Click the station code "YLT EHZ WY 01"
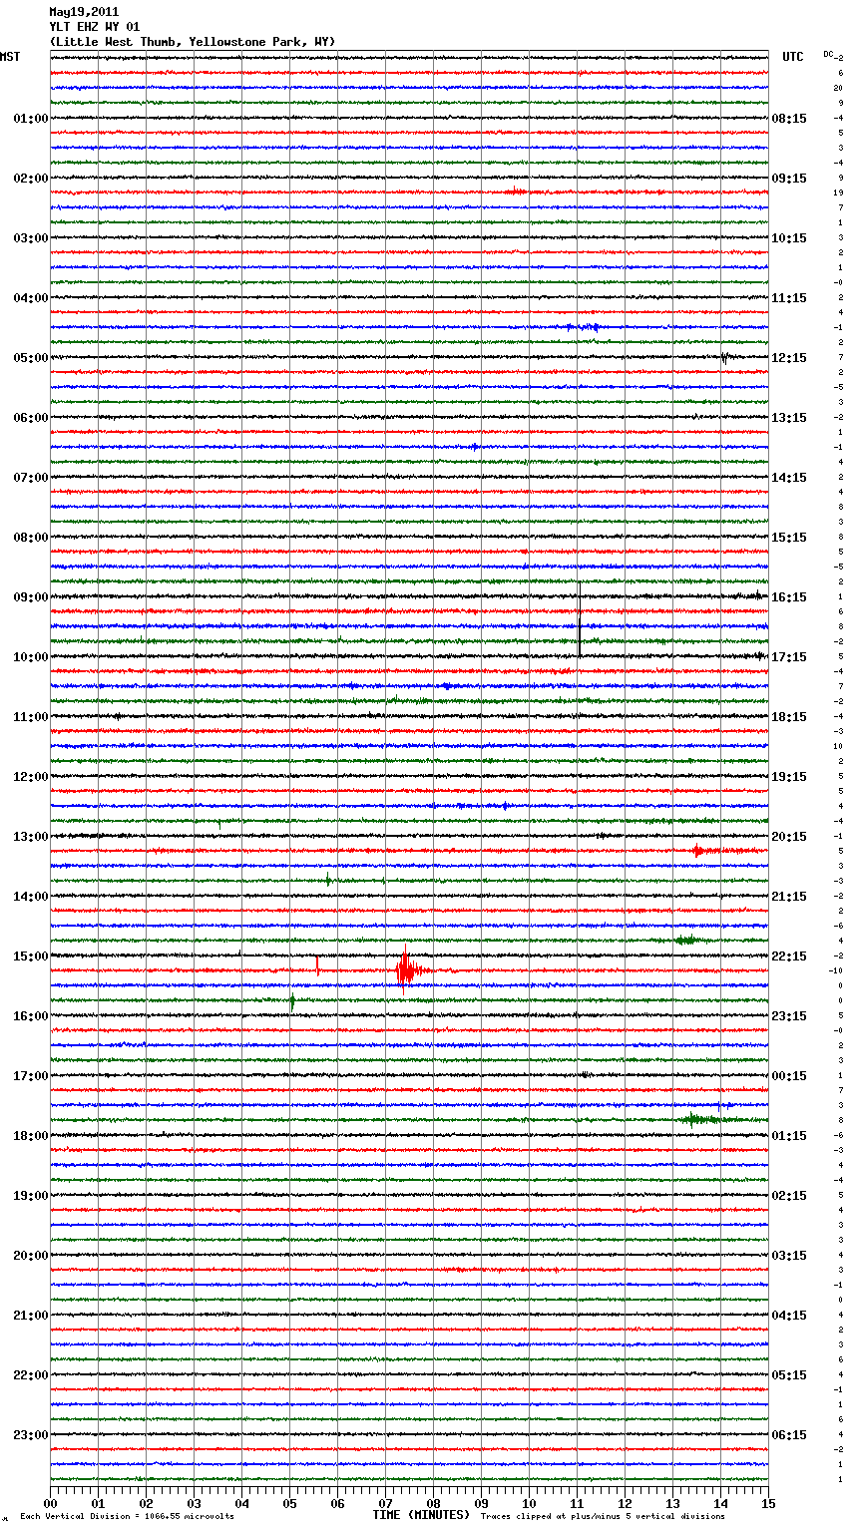The width and height of the screenshot is (848, 1530). 95,27
